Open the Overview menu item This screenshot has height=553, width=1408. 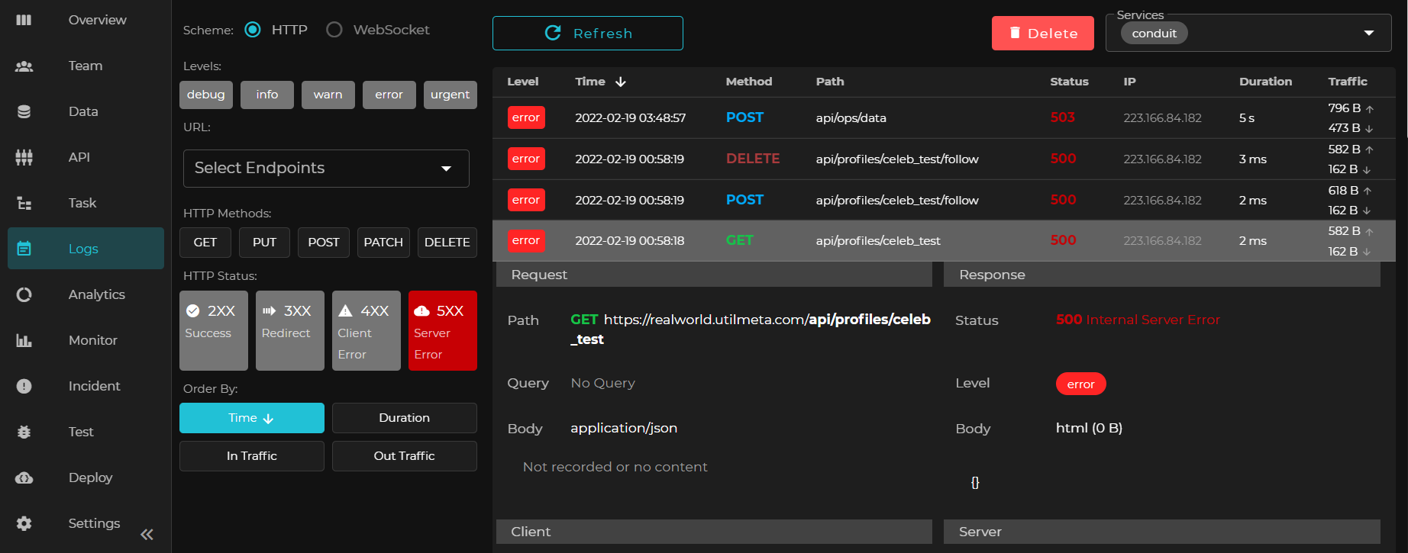(86, 20)
